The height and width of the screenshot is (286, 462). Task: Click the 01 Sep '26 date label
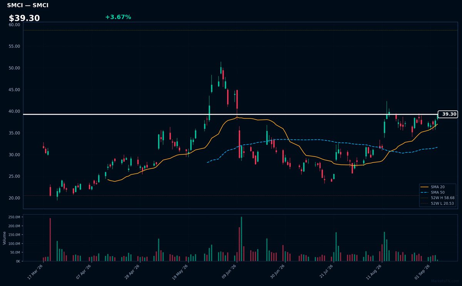click(x=422, y=272)
